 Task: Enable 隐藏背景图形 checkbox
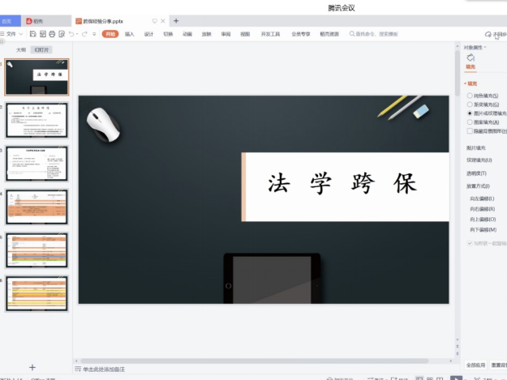point(469,130)
